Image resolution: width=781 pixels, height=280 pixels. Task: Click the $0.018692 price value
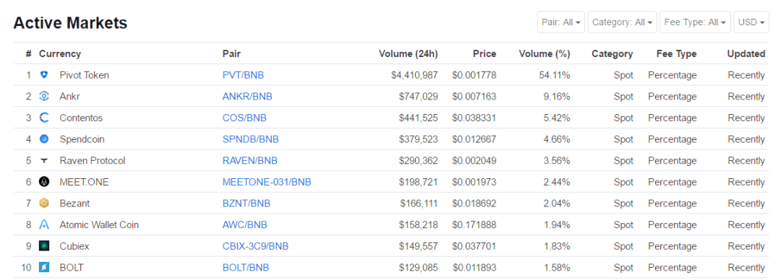tap(474, 204)
